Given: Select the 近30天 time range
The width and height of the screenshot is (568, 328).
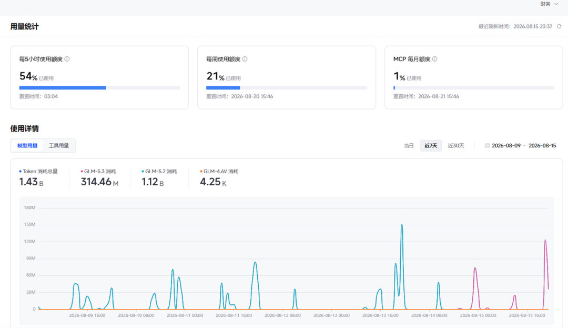Looking at the screenshot, I should tap(455, 146).
